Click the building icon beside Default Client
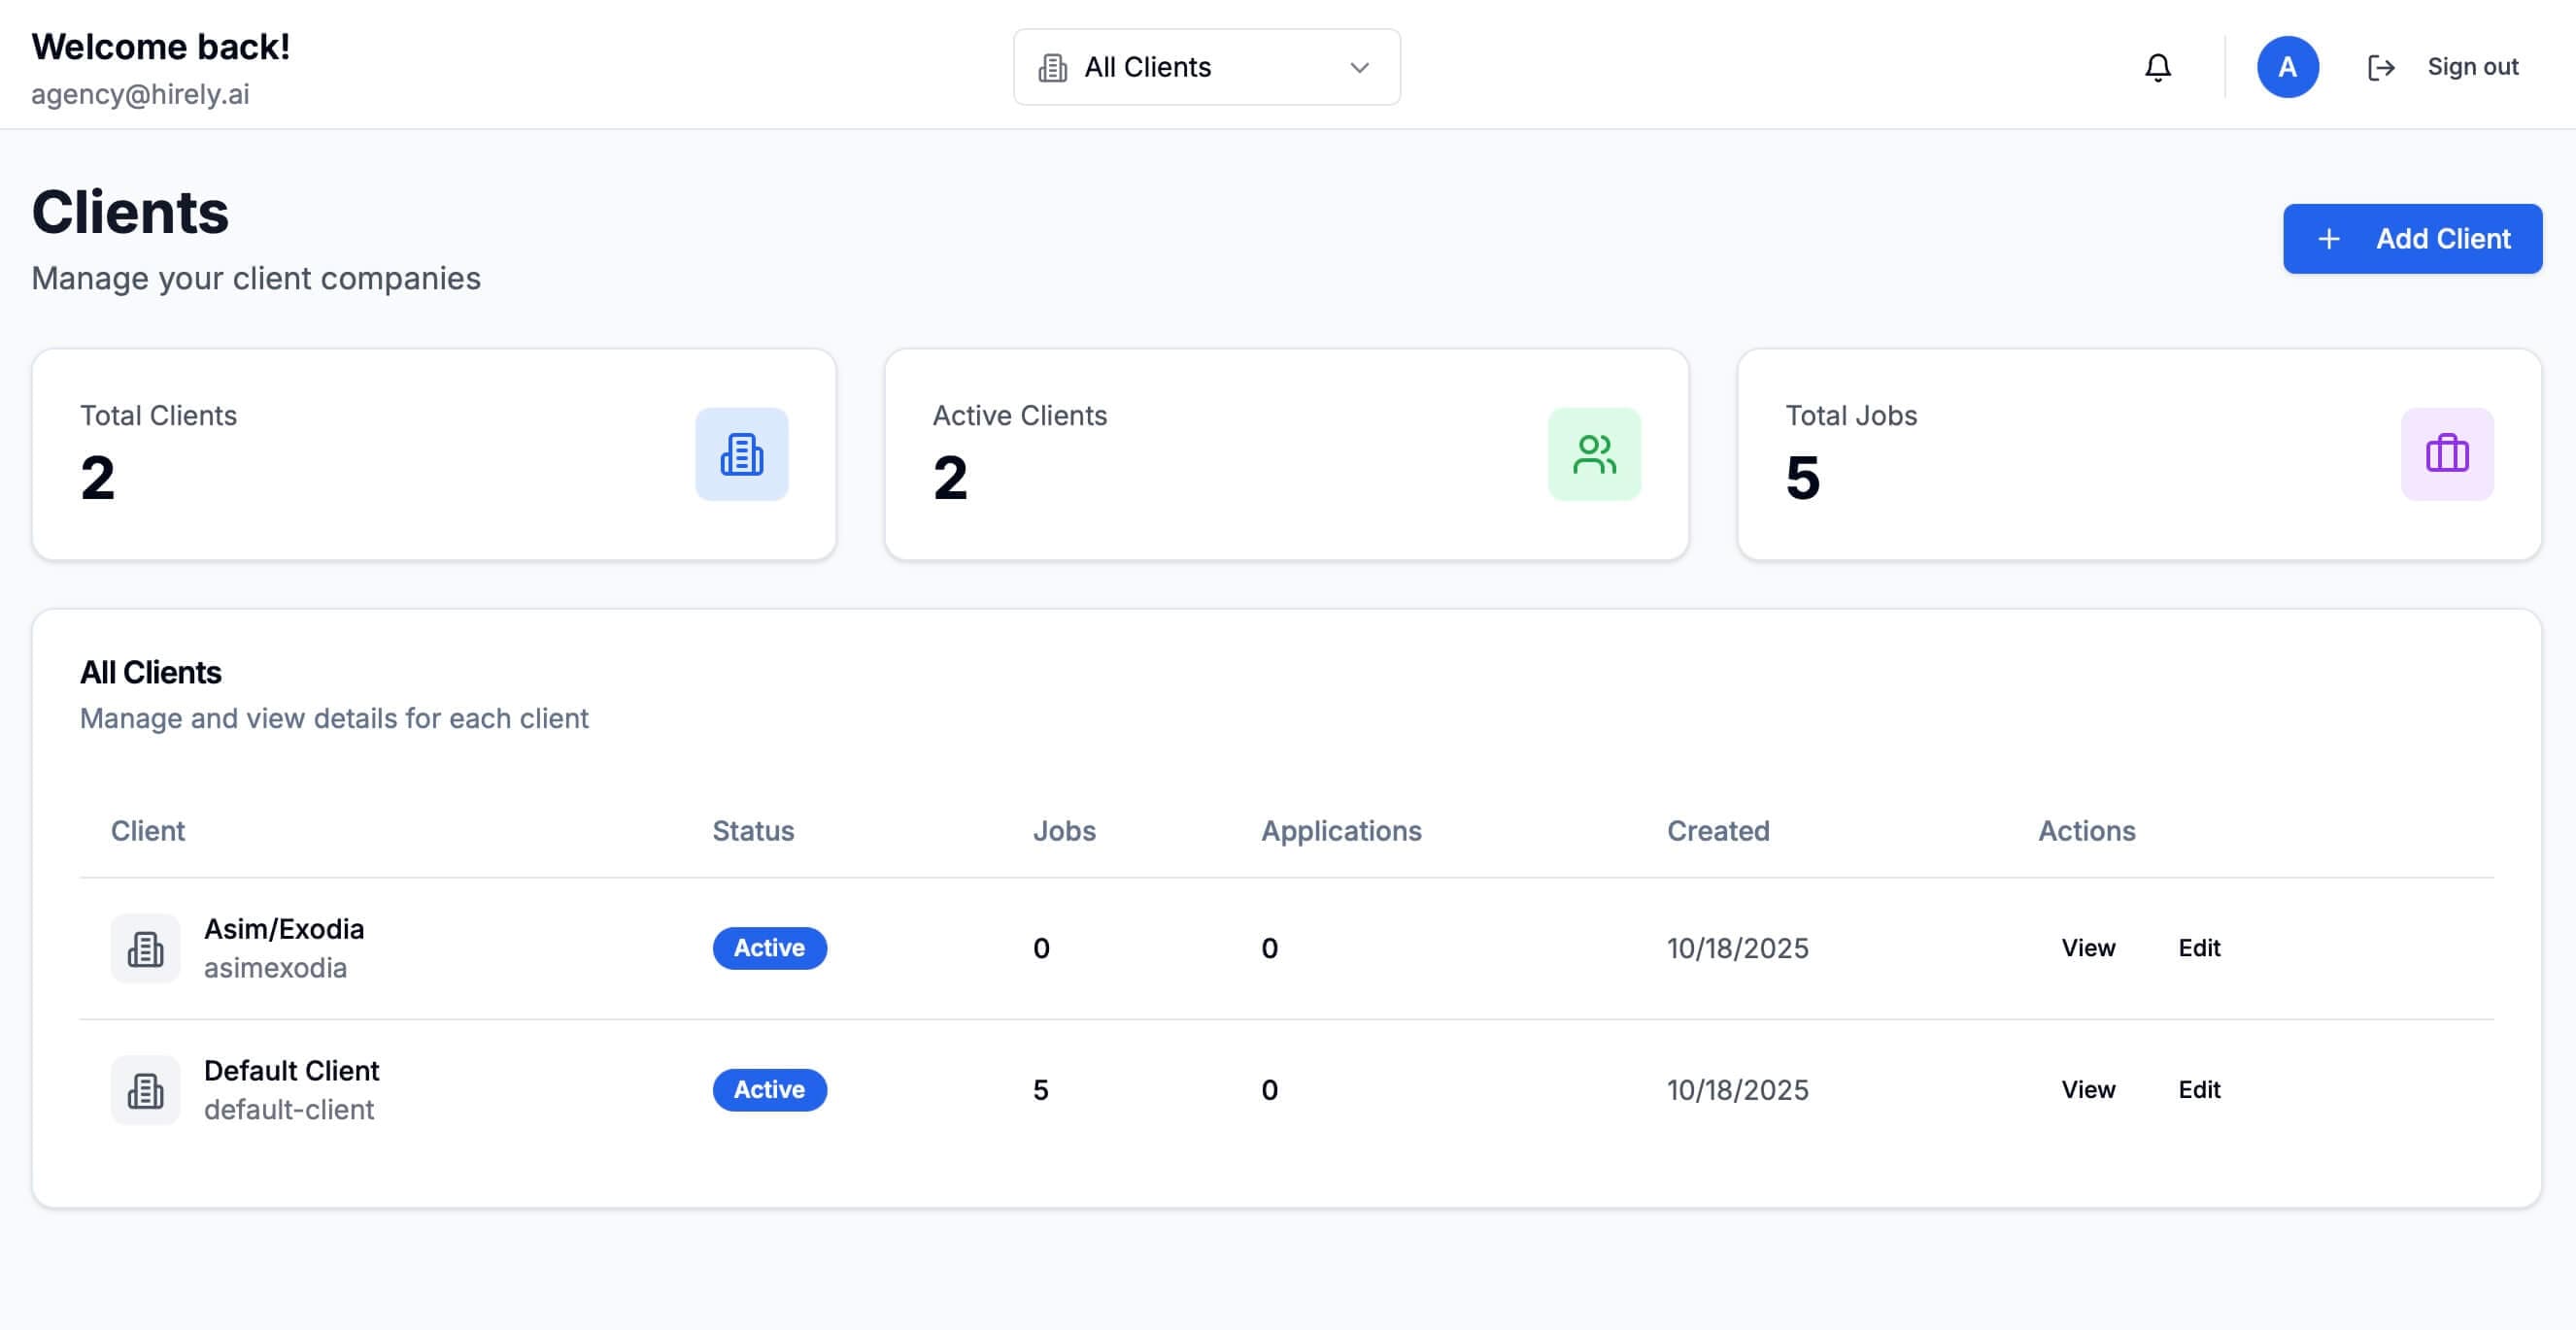The image size is (2576, 1330). click(145, 1089)
